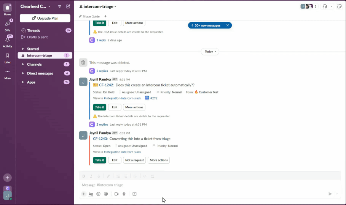
Task: Open the Clearfeed workspace name menu
Action: [35, 6]
